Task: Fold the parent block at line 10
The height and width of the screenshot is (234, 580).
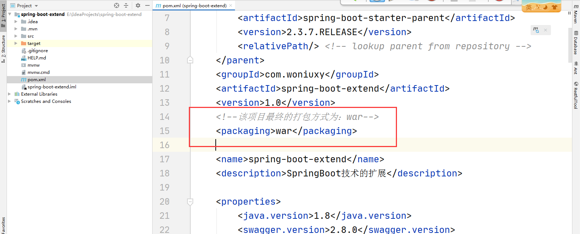Action: click(x=190, y=60)
